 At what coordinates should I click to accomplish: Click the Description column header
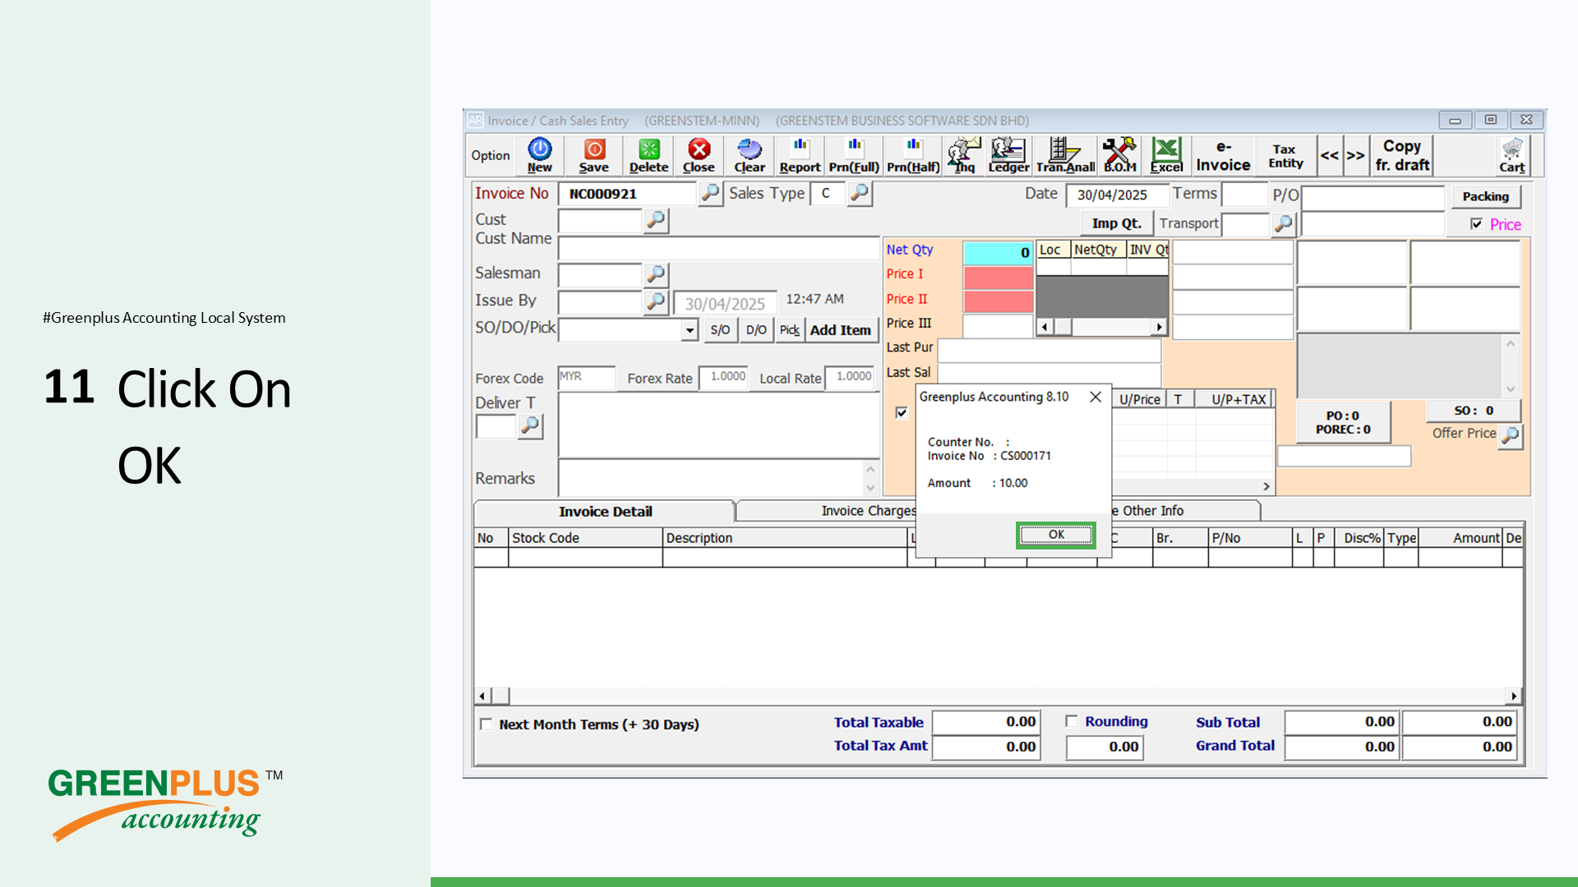(x=784, y=538)
